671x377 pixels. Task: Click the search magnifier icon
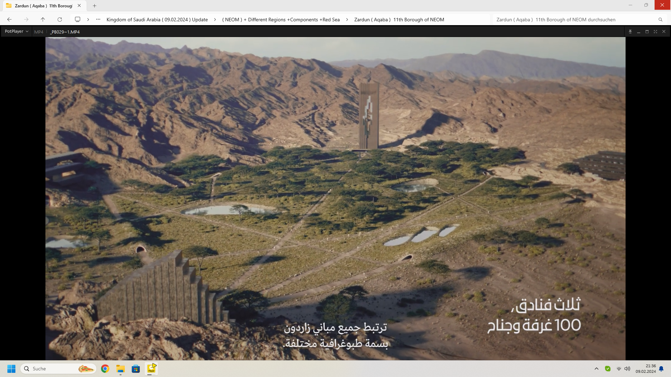click(660, 20)
